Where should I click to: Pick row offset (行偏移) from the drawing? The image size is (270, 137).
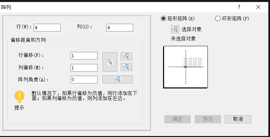point(126,56)
